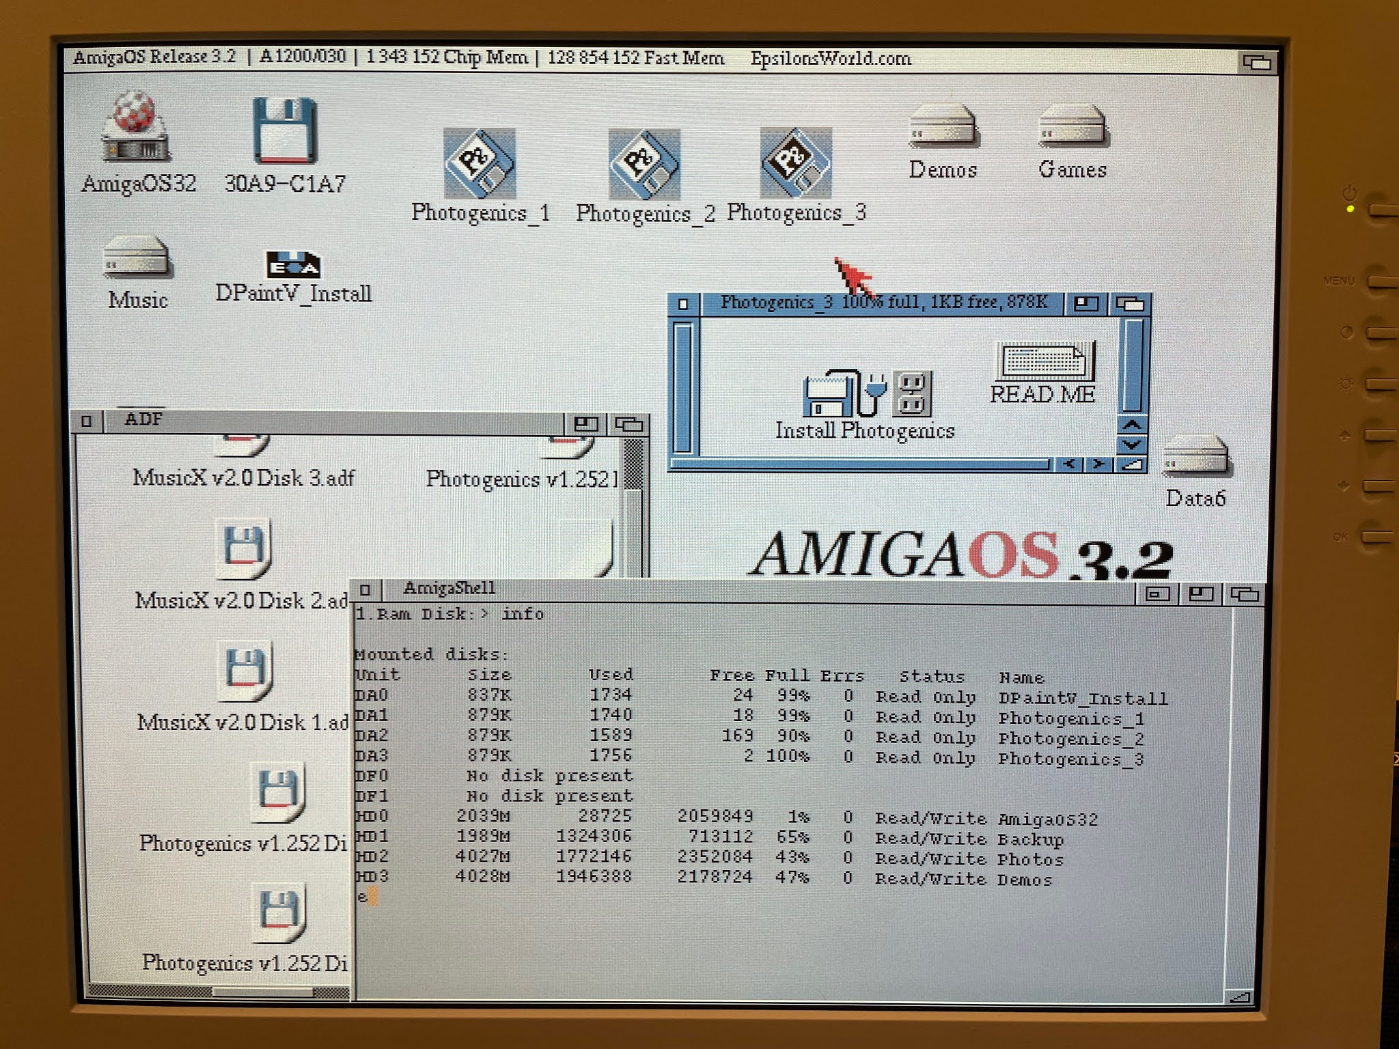Select the DPaintV_Install disk icon
The width and height of the screenshot is (1399, 1049).
293,264
